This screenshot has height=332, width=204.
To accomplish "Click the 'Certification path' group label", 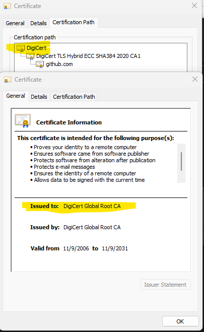I will click(35, 37).
